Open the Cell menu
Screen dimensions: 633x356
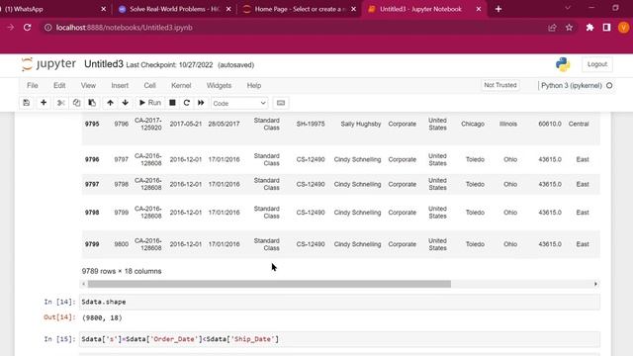click(149, 86)
